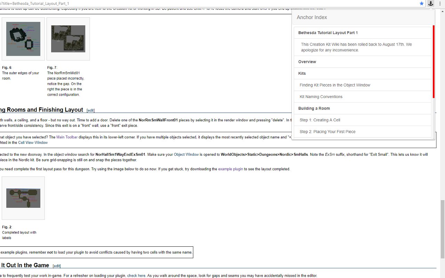Click the NorHallSm1WayEndExSm01 bold text
Viewport: 445px width, 278px height.
point(120,155)
